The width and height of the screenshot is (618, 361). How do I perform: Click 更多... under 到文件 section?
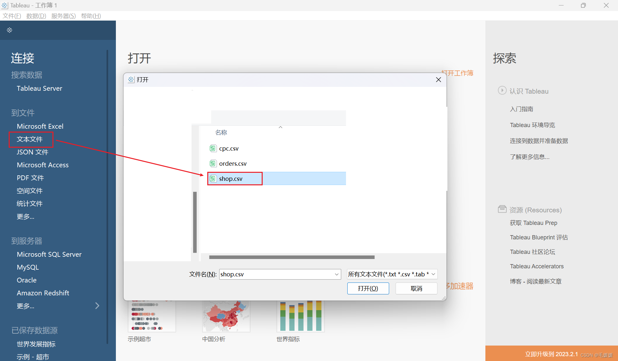pyautogui.click(x=25, y=216)
